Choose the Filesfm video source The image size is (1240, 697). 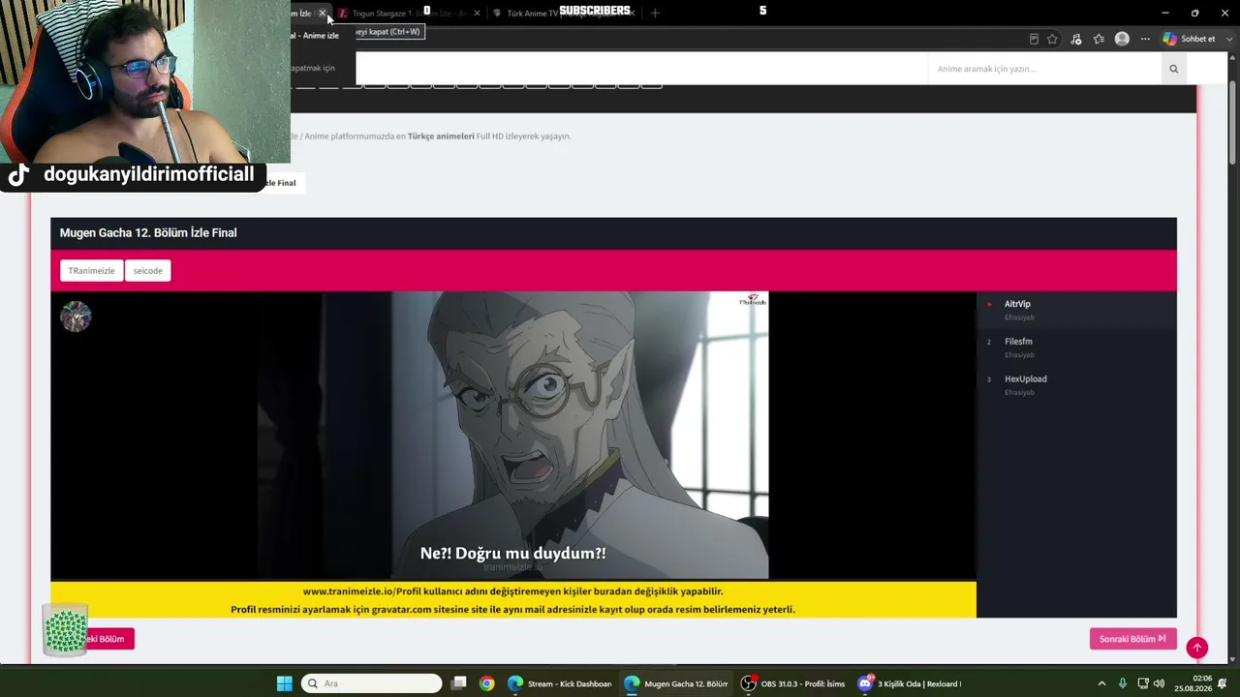(x=1076, y=348)
